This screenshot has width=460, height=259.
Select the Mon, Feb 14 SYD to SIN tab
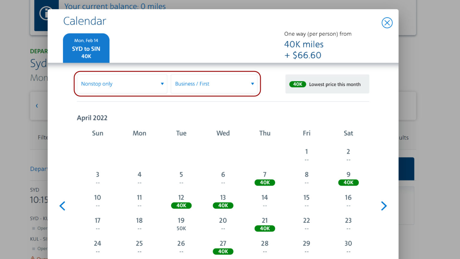tap(86, 48)
